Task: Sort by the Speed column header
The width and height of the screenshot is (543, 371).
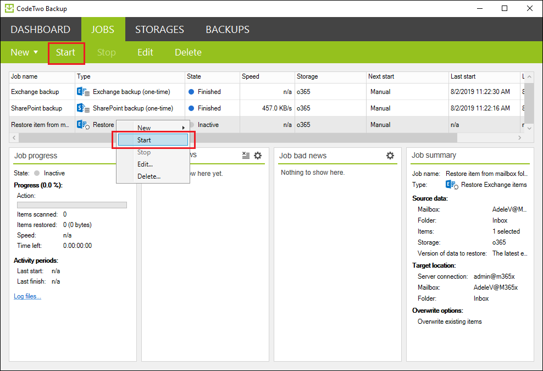Action: [267, 76]
